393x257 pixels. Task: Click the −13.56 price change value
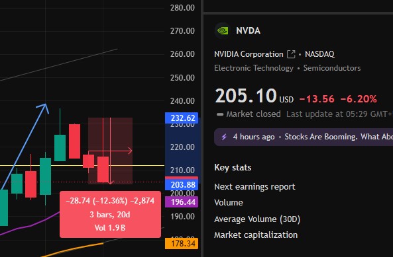[317, 99]
